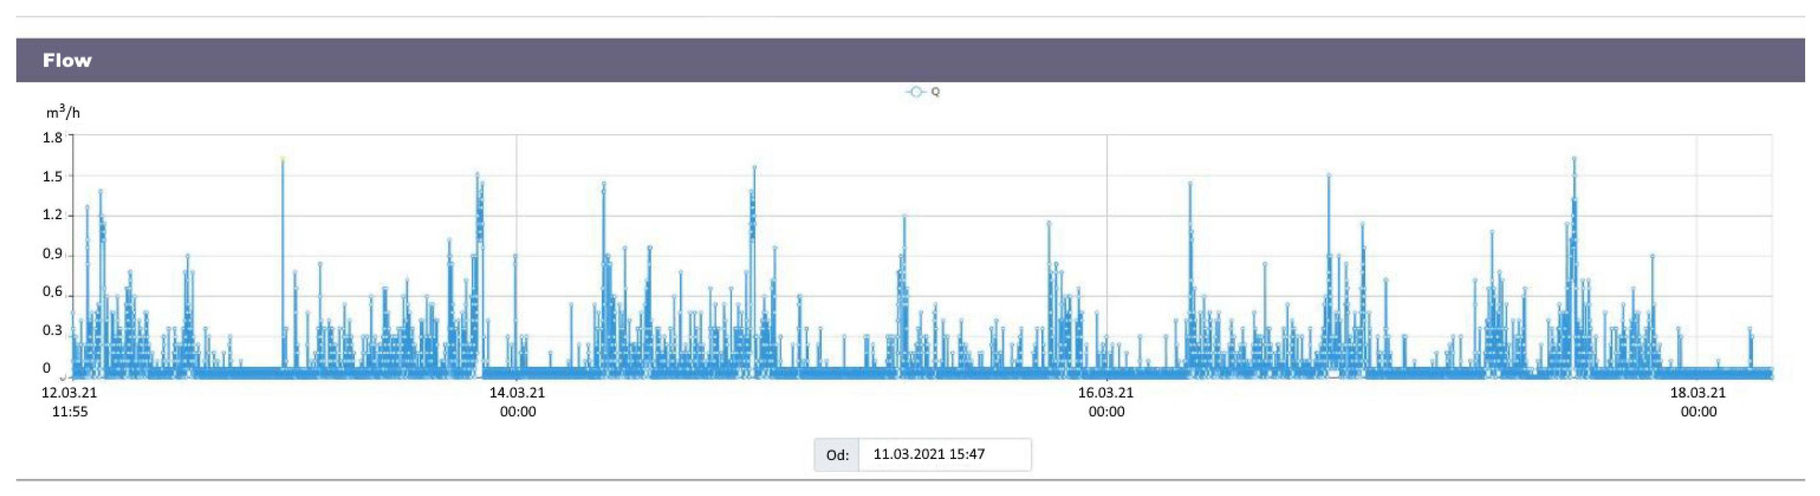Click the Od: label beside date field
1820x496 pixels.
point(837,455)
